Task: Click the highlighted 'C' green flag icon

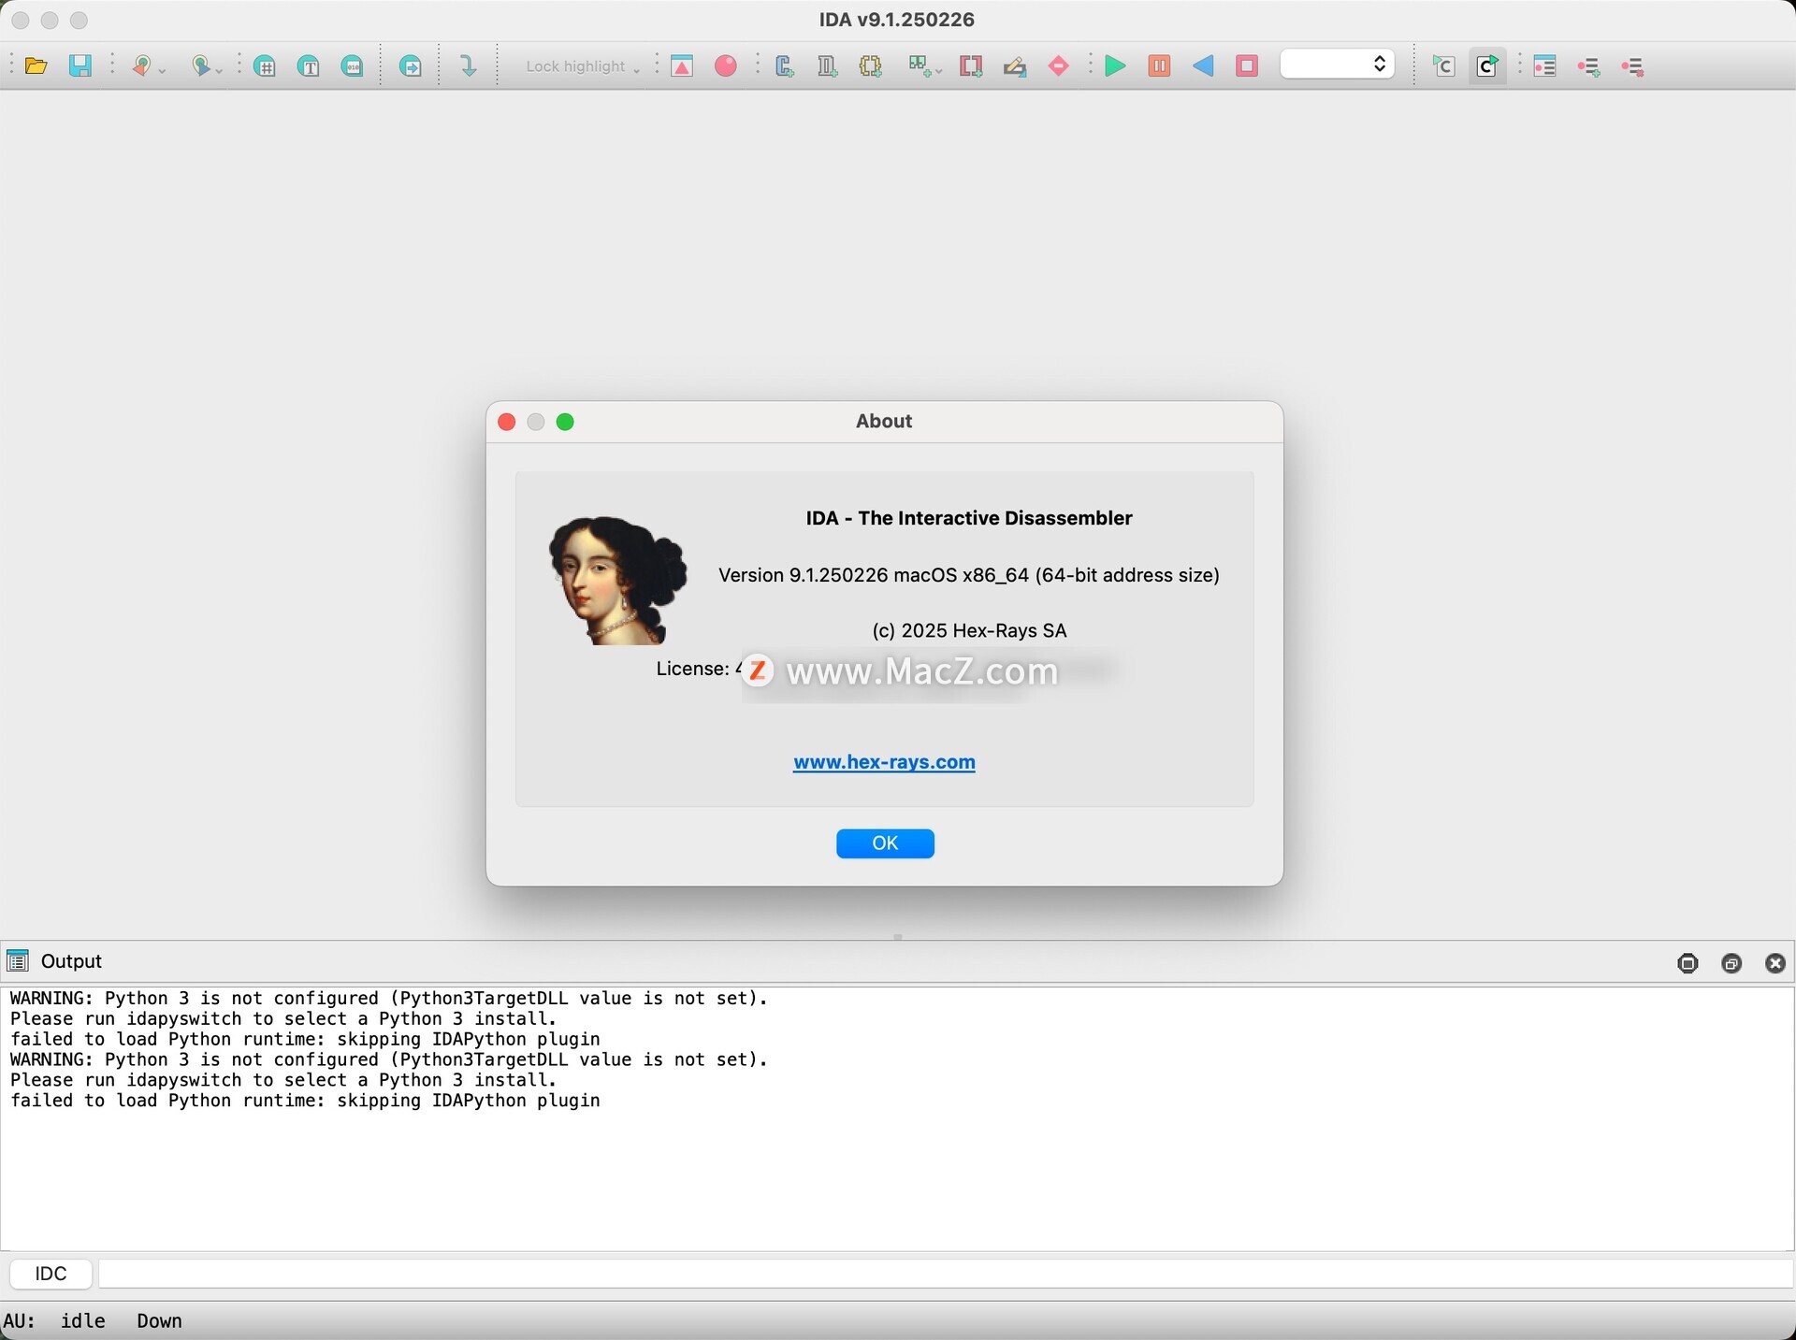Action: [x=1487, y=66]
